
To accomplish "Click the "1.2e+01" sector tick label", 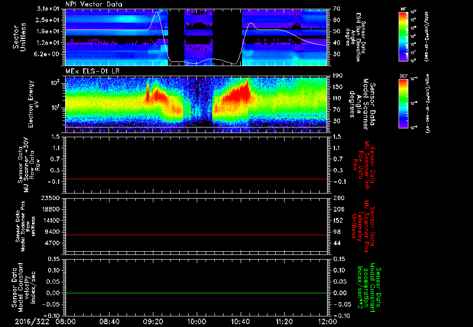I will (x=48, y=42).
